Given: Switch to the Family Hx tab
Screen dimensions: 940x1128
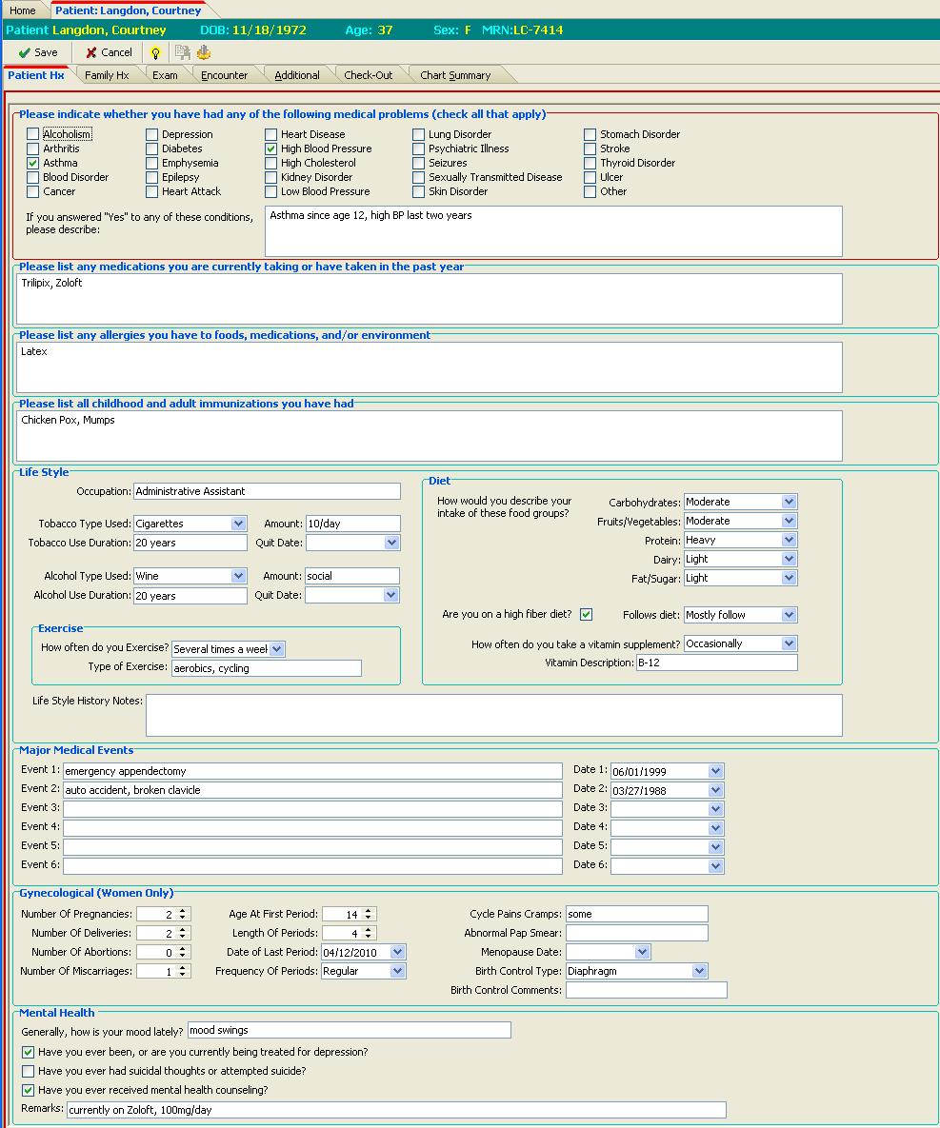Looking at the screenshot, I should point(107,74).
